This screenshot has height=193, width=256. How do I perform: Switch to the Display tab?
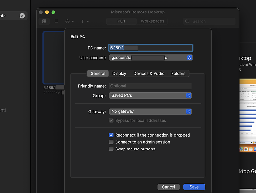pos(119,74)
